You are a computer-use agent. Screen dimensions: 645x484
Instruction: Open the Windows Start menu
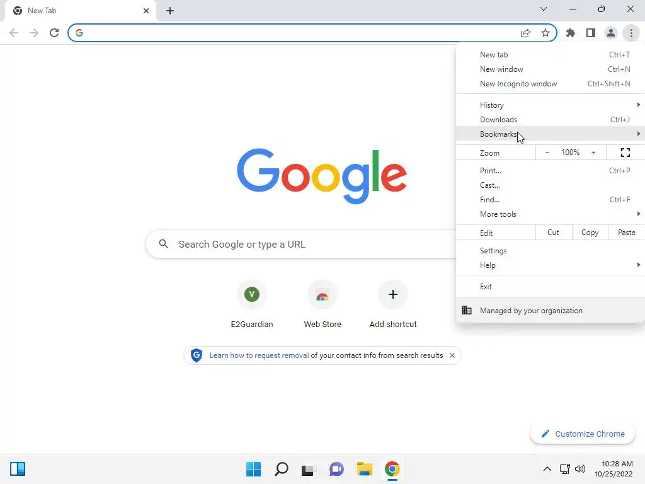(253, 469)
